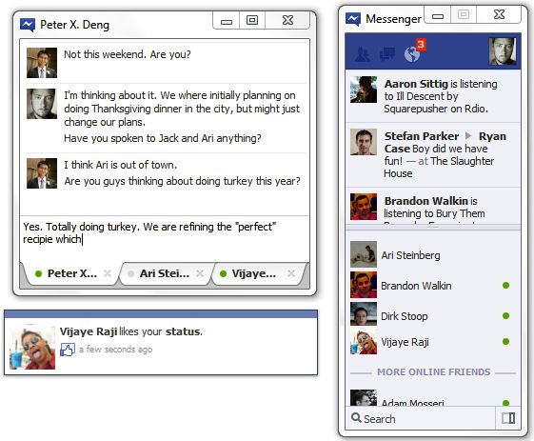Open friend requests icon in Messenger header
This screenshot has height=441, width=534.
[362, 54]
